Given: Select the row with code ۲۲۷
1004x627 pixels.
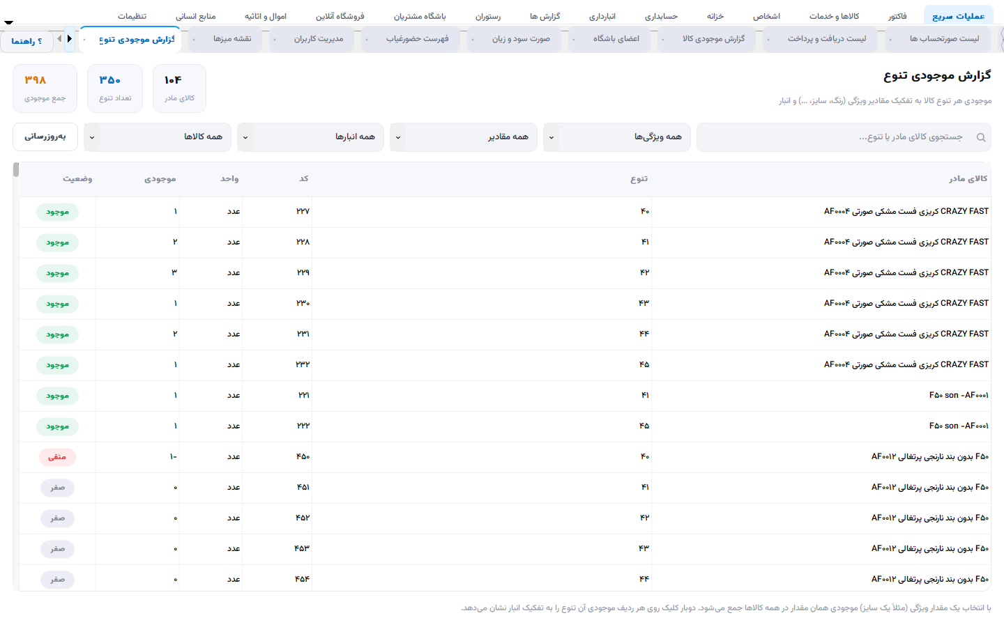Looking at the screenshot, I should coord(505,212).
